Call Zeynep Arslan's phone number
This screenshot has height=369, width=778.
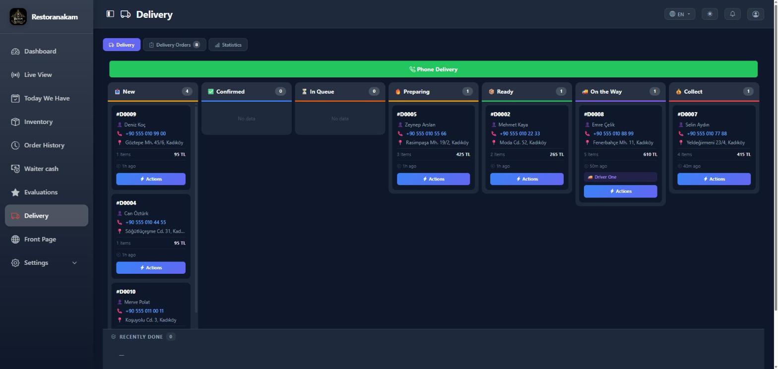[x=426, y=133]
